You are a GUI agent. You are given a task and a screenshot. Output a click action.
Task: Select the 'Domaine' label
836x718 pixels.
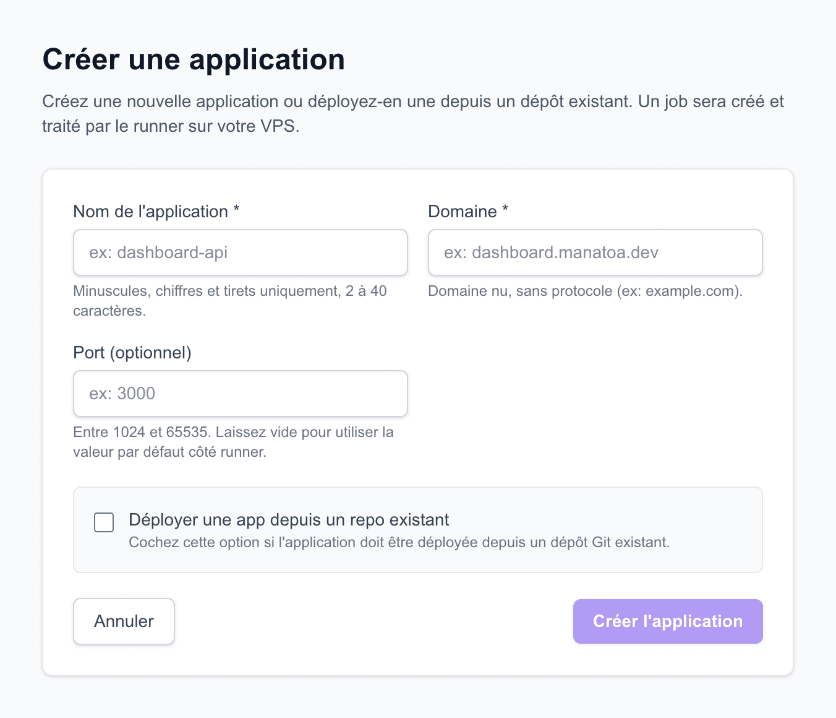467,211
